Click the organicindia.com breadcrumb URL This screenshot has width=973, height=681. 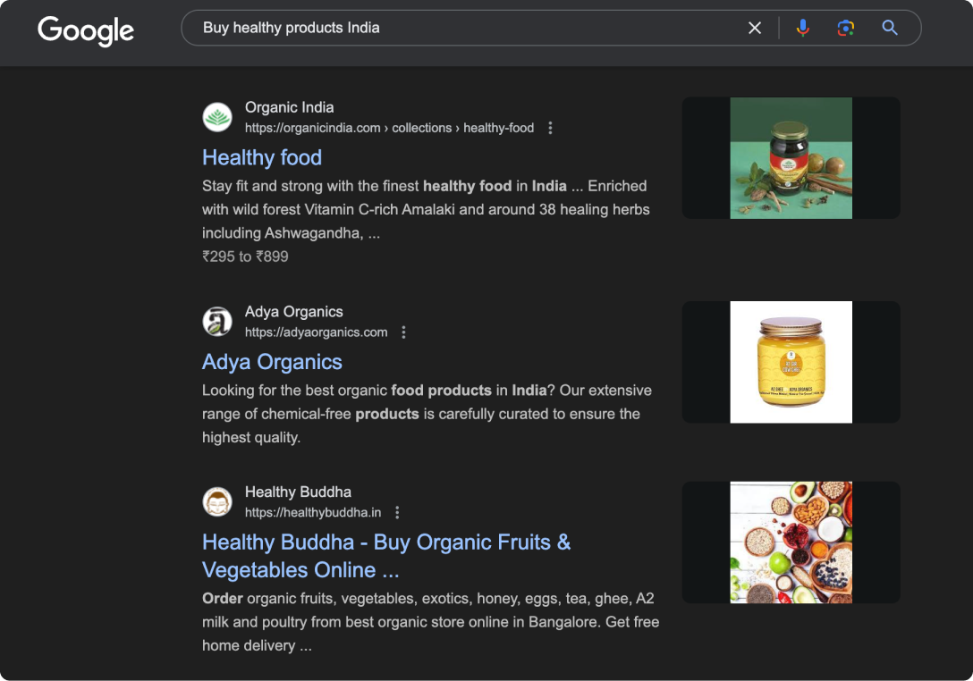[x=389, y=128]
